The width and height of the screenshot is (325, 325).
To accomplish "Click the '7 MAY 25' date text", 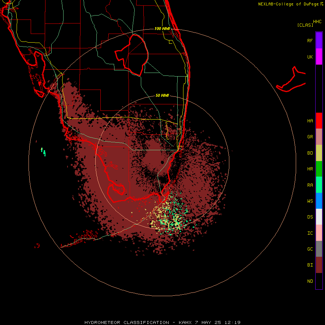I will pos(208,322).
